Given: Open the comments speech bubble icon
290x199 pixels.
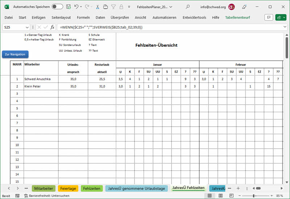Looking at the screenshot, I should click(x=269, y=17).
